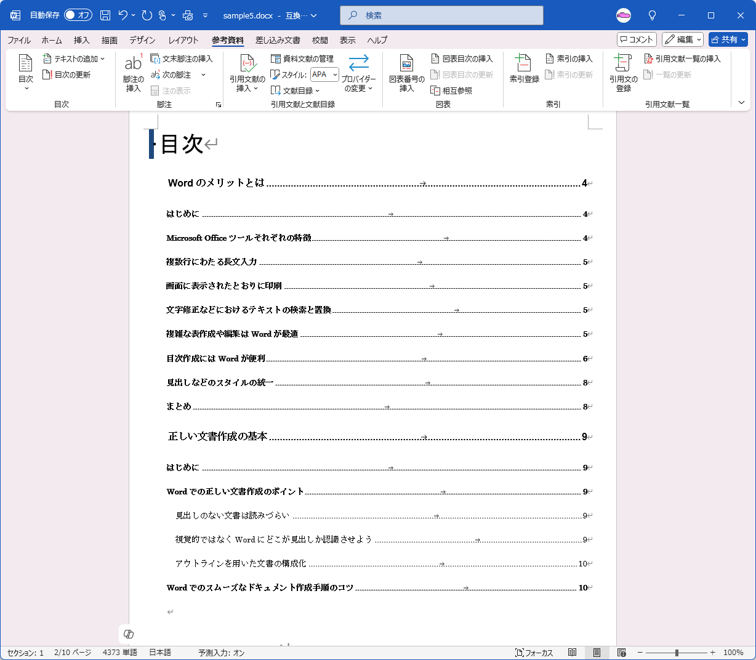Switch to the レイアウト tab

(183, 40)
